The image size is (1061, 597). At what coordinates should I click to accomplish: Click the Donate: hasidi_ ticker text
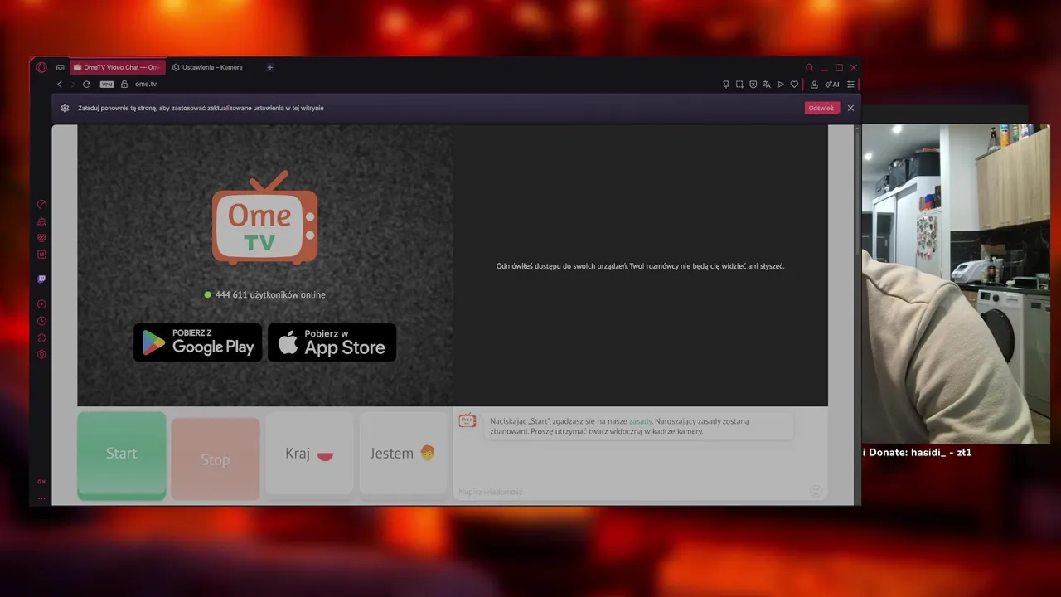pos(918,453)
